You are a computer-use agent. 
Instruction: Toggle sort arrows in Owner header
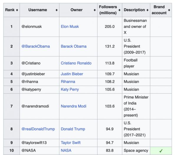(95, 10)
